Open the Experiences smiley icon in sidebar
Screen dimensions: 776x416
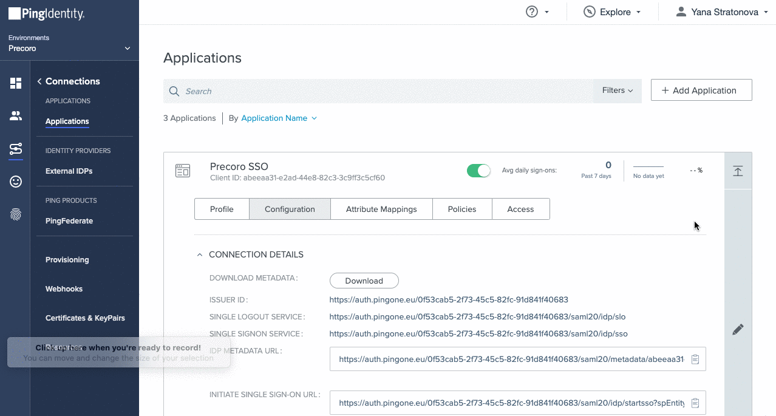[x=16, y=182]
